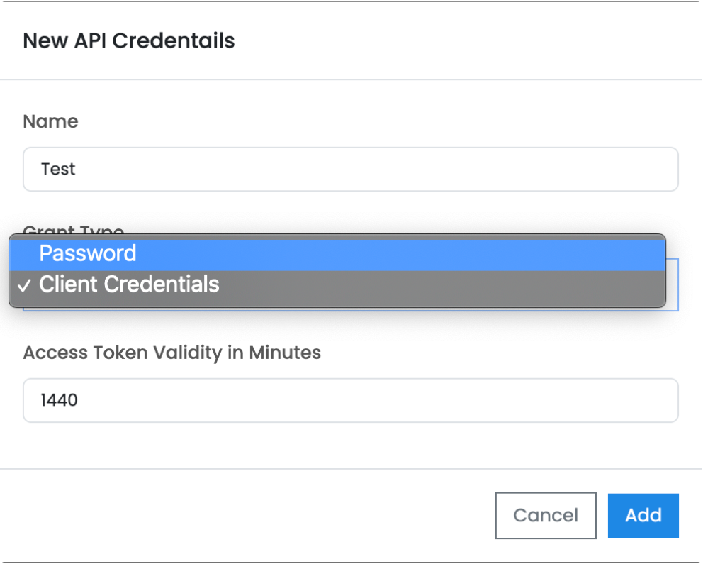
Task: Click the Grant Type select box edge behind popup
Action: coord(673,284)
